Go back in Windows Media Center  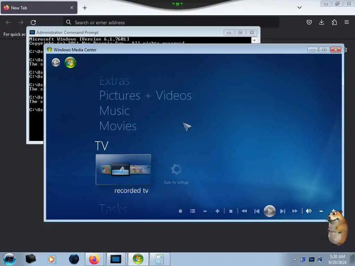pyautogui.click(x=56, y=62)
